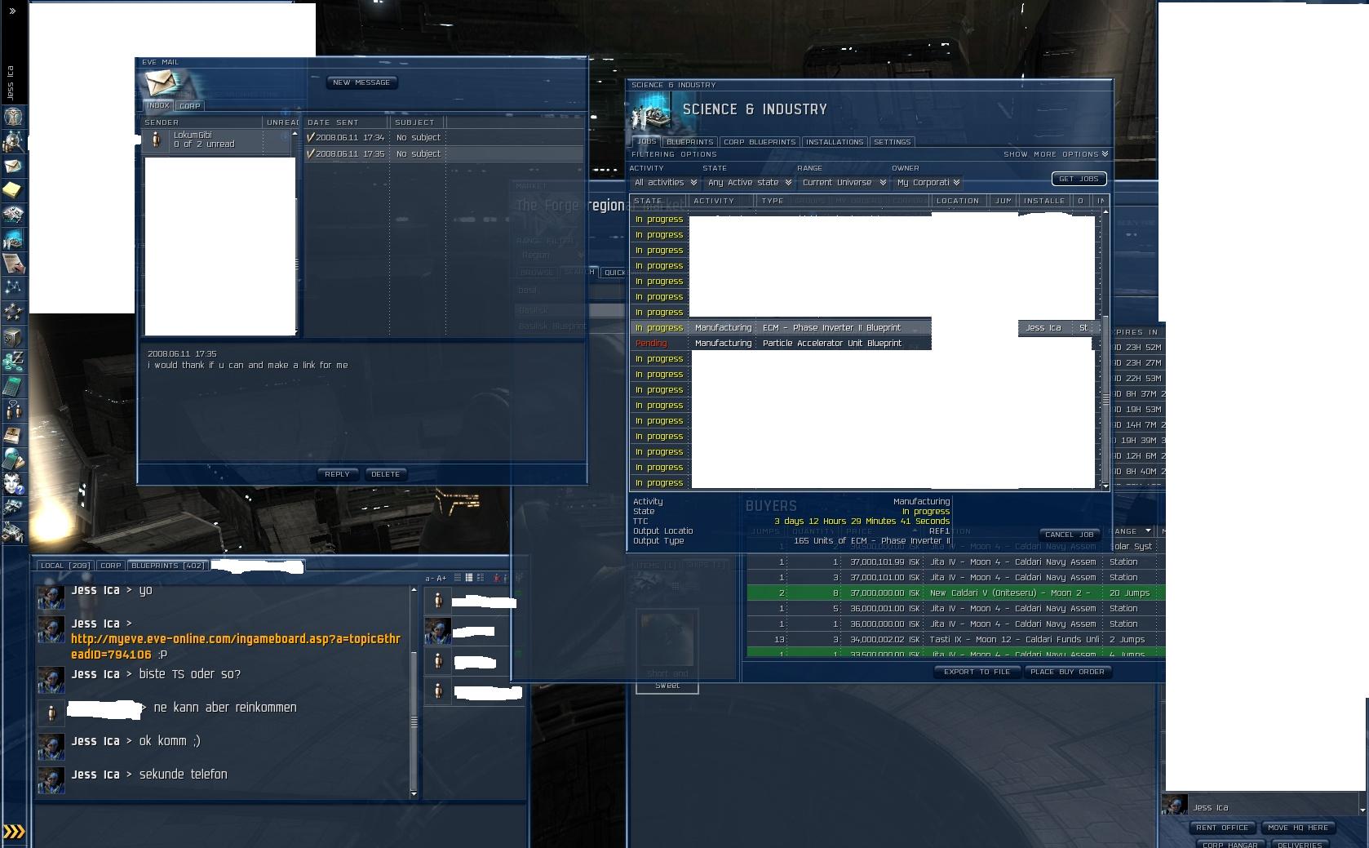
Task: Switch chat to third detailed list mode
Action: [481, 578]
